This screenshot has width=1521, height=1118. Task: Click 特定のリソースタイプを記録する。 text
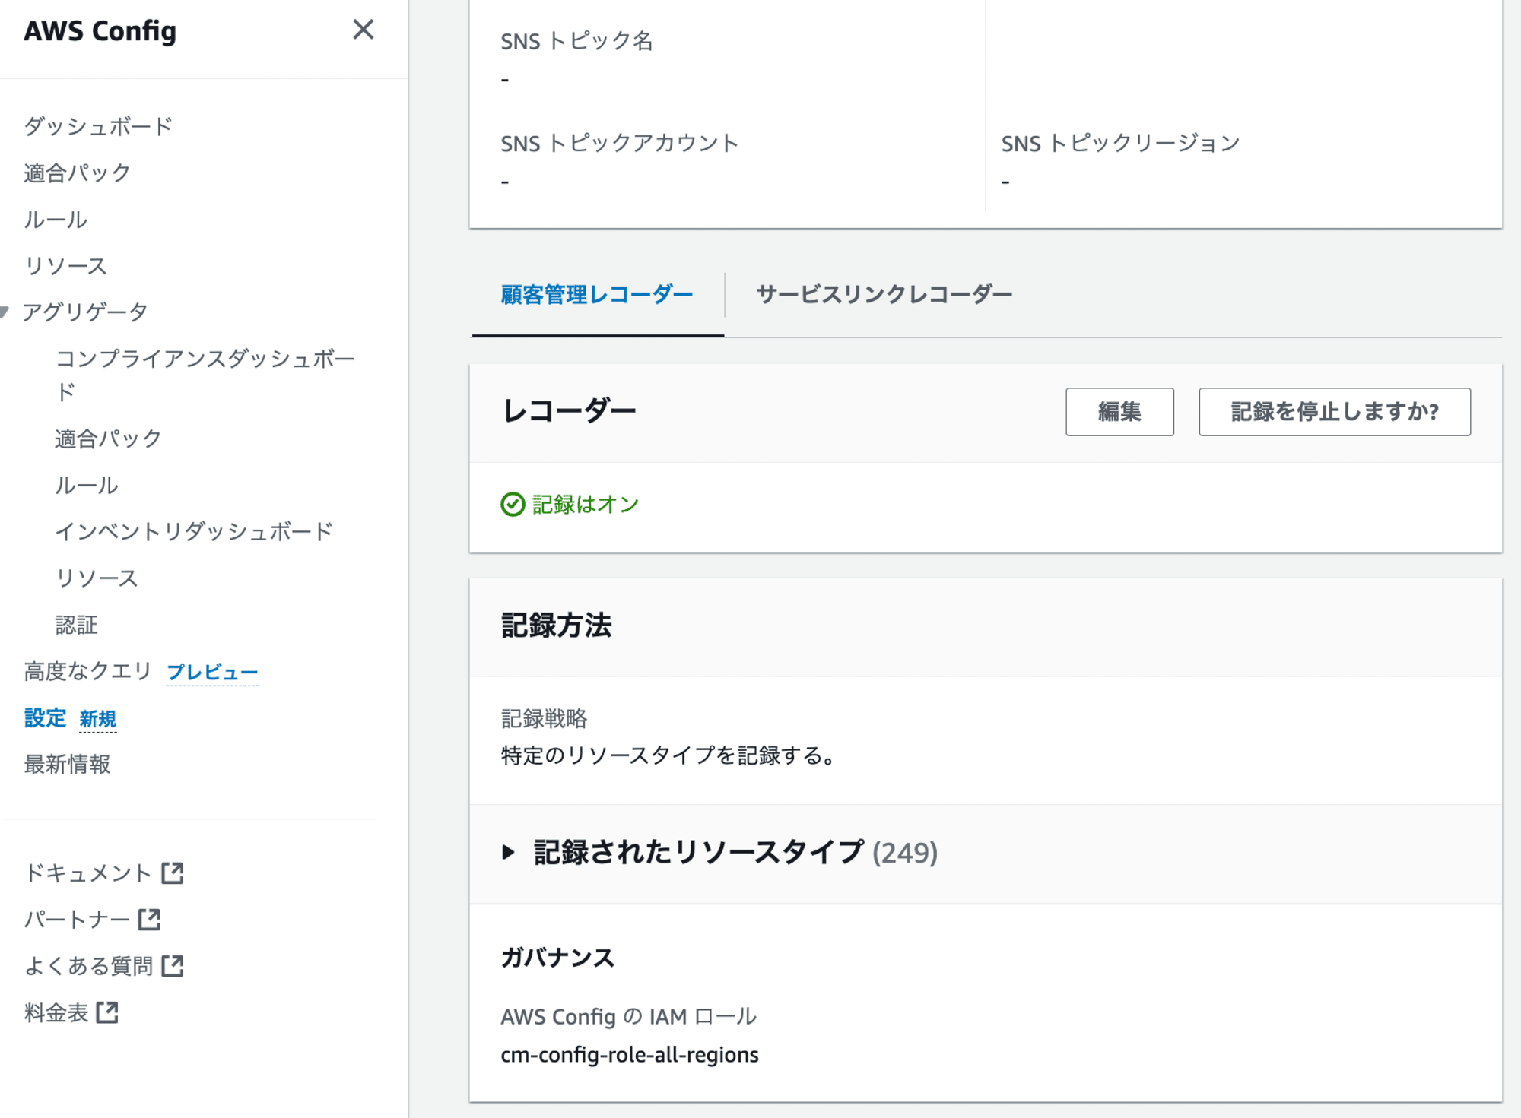tap(670, 756)
